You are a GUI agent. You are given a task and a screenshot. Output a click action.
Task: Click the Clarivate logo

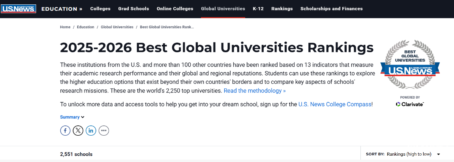tap(410, 104)
